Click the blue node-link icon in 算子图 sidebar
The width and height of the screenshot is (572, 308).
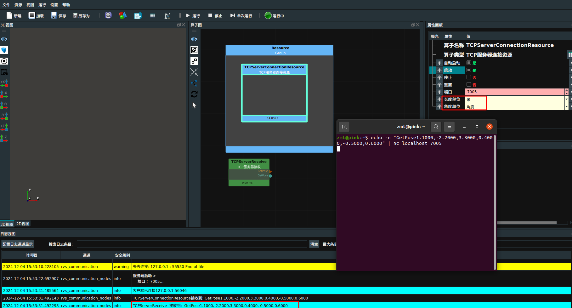pos(194,83)
